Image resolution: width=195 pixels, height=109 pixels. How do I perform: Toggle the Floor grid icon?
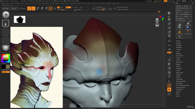pos(169,41)
